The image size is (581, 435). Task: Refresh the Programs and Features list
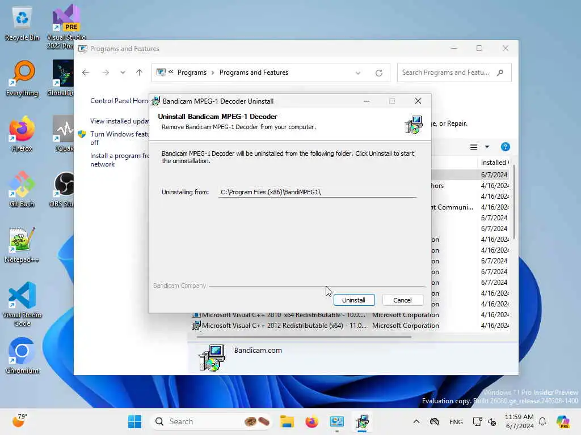(378, 73)
